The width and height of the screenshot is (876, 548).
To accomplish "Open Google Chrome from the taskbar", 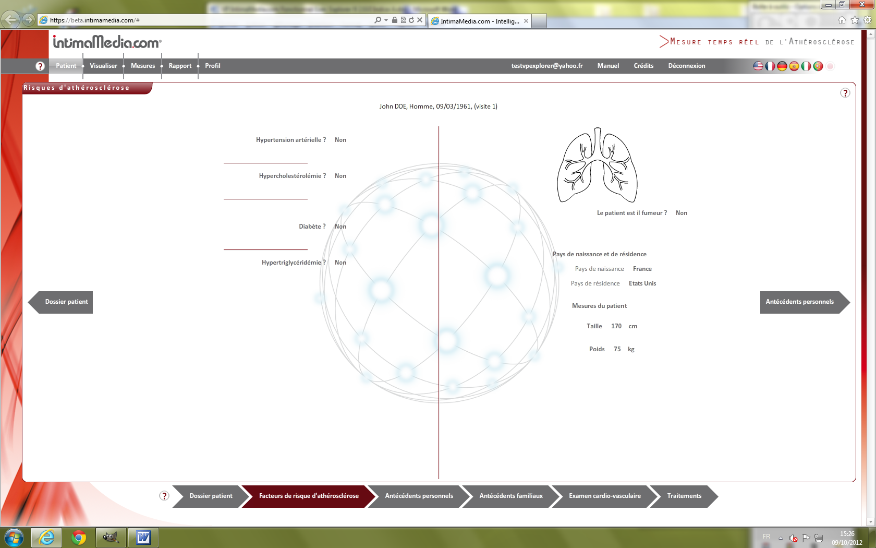I will (x=79, y=538).
